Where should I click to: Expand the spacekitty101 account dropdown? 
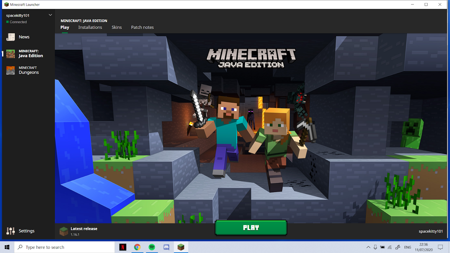coord(50,15)
